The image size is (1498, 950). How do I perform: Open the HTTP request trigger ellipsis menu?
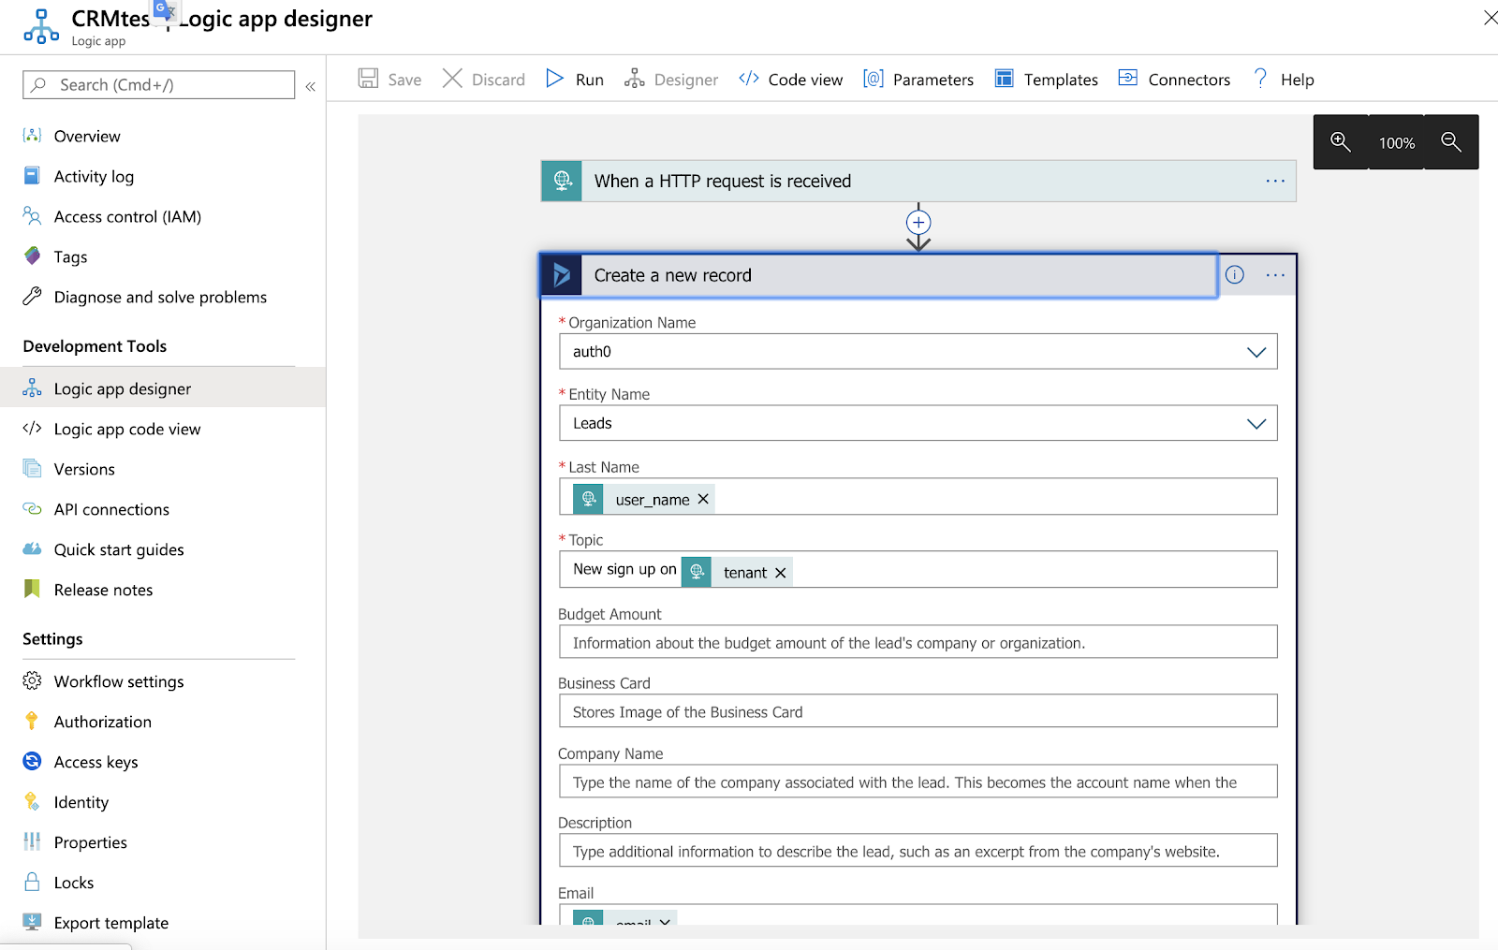pyautogui.click(x=1275, y=181)
